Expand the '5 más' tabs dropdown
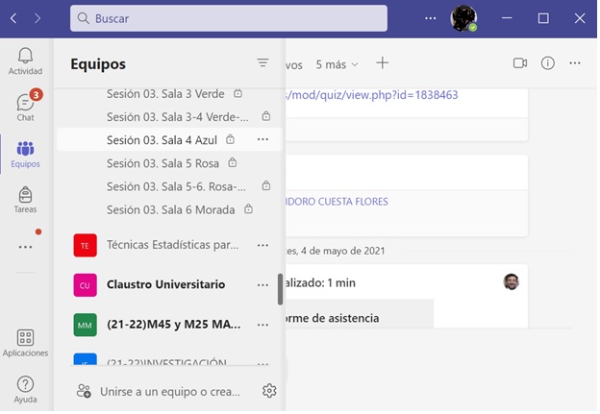Viewport: 600px width, 414px height. (x=337, y=64)
